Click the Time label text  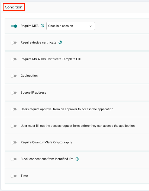click(x=24, y=176)
